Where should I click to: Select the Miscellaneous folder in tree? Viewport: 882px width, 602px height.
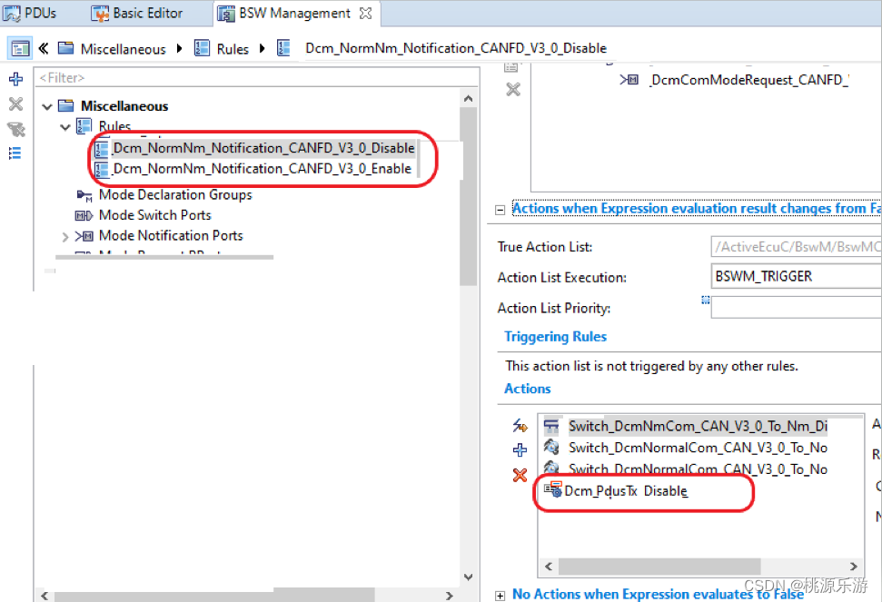pyautogui.click(x=124, y=105)
